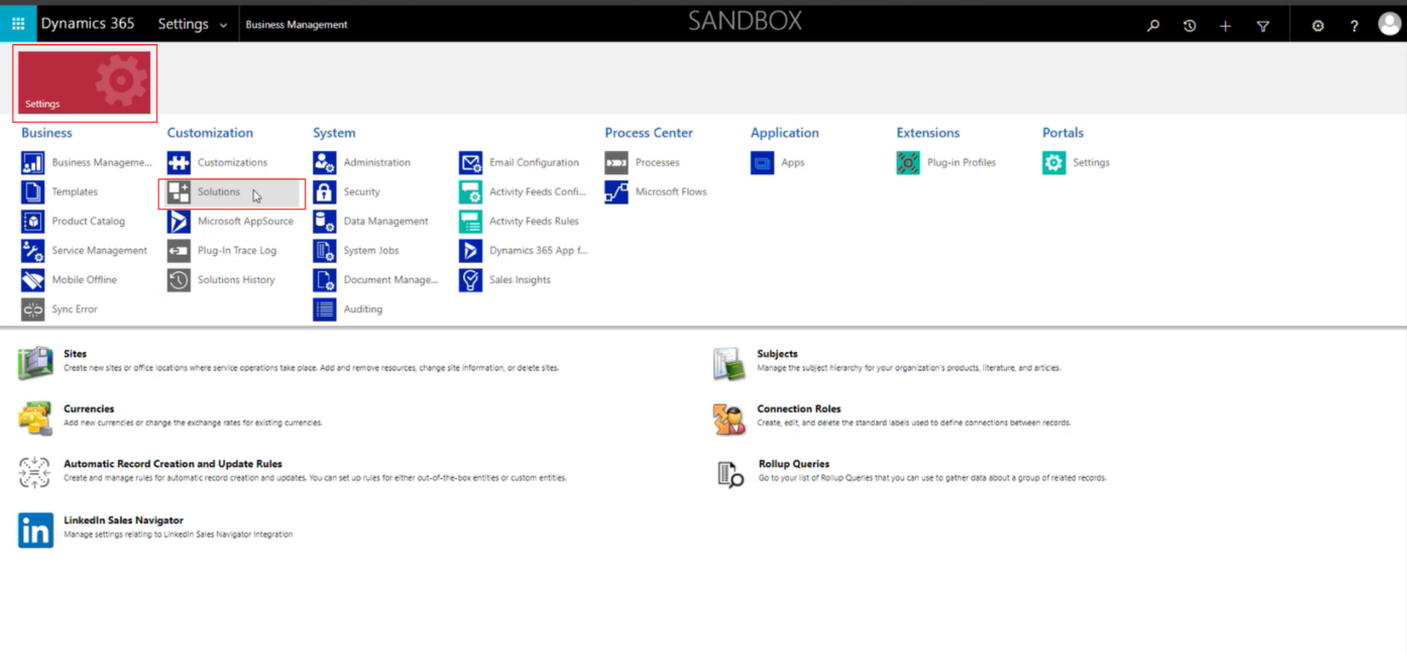Click the Processes icon
This screenshot has height=654, width=1407.
click(616, 163)
